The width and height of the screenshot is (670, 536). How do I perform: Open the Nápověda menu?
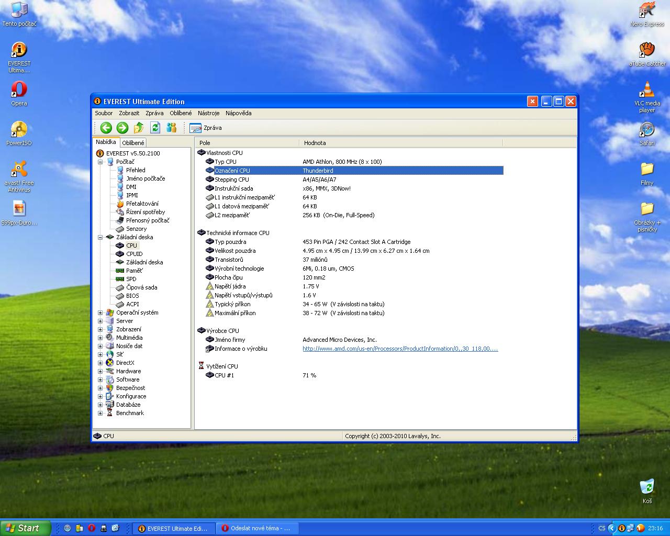click(239, 113)
